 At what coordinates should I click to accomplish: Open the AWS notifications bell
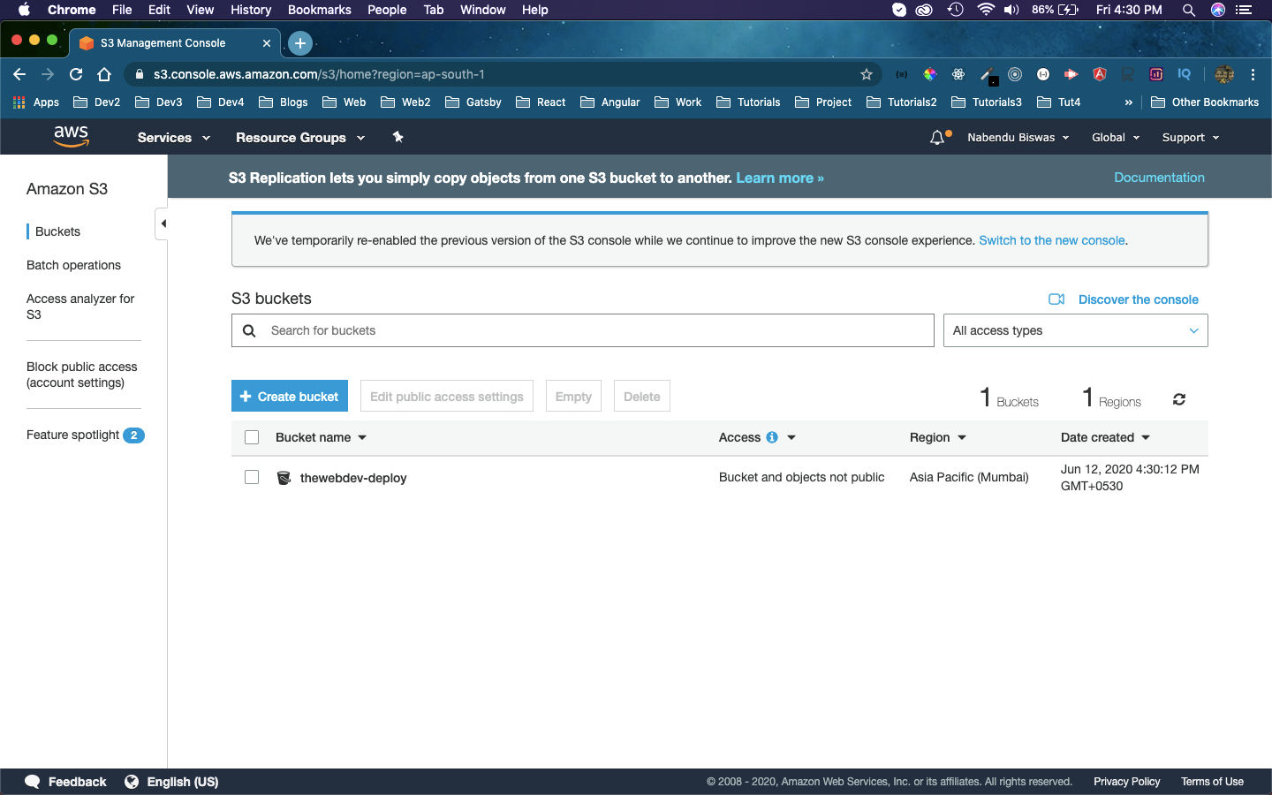[x=937, y=138]
